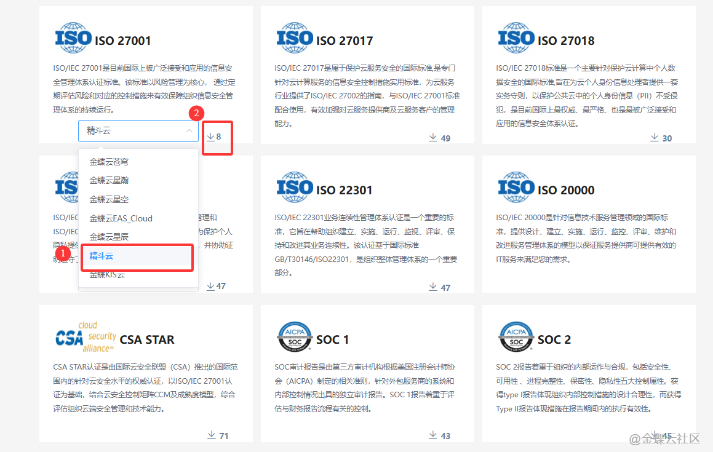
Task: Click the SOC 2 AICPA badge
Action: pos(516,337)
